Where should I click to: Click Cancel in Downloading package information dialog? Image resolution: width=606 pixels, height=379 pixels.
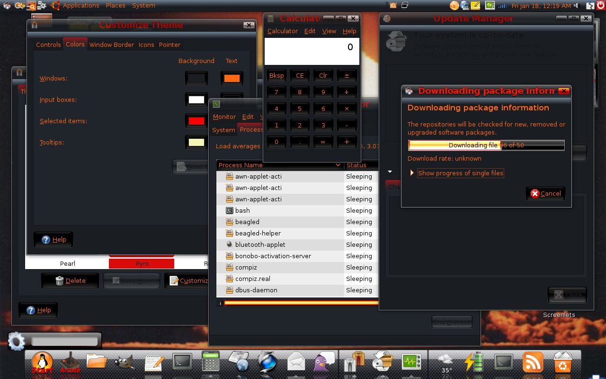click(x=545, y=193)
